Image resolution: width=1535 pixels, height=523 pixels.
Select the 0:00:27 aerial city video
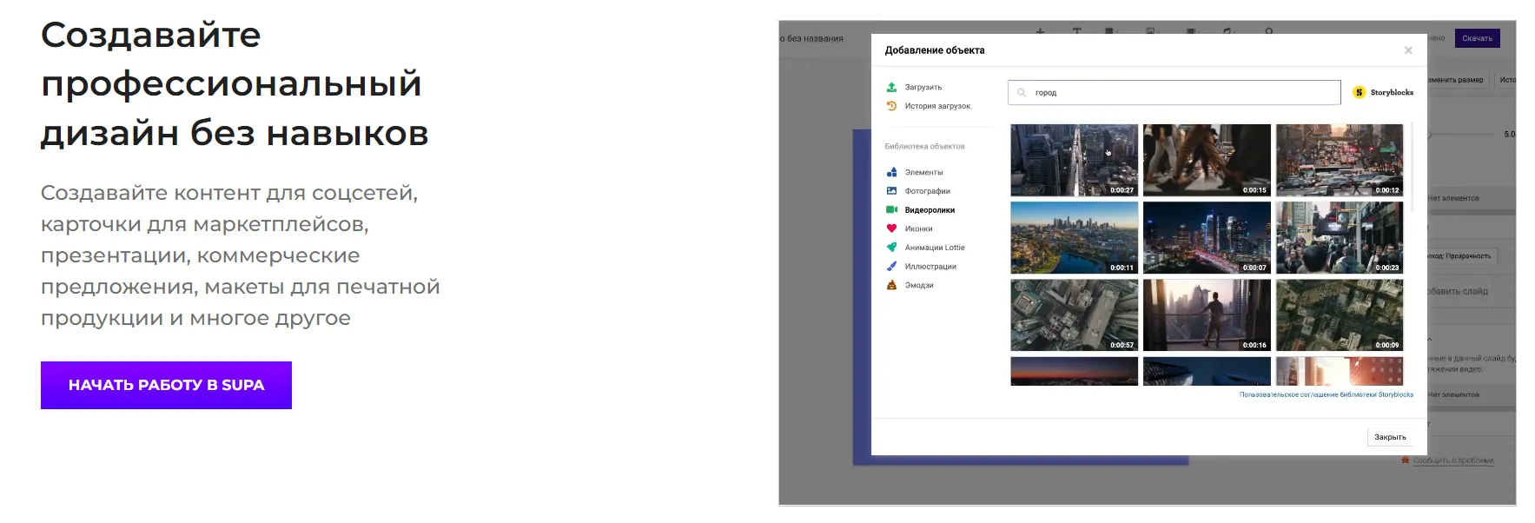(1074, 160)
